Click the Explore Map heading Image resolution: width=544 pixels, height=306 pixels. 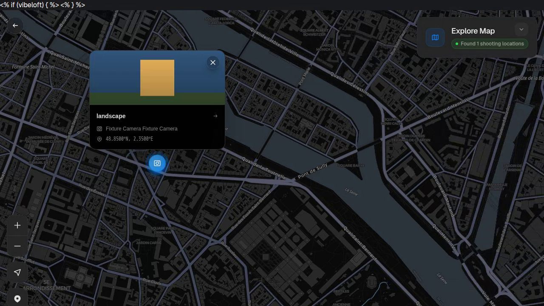(x=473, y=31)
